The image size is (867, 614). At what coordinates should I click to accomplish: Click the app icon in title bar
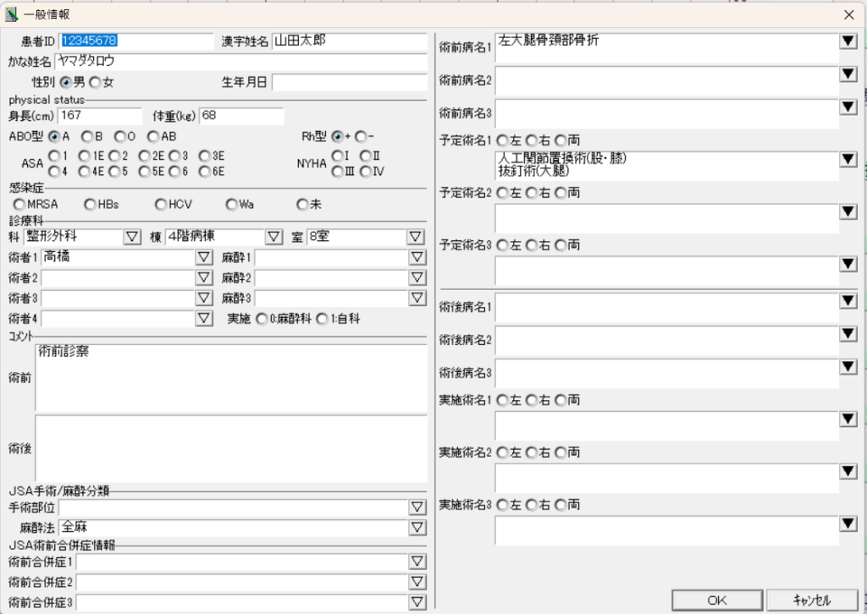click(12, 14)
